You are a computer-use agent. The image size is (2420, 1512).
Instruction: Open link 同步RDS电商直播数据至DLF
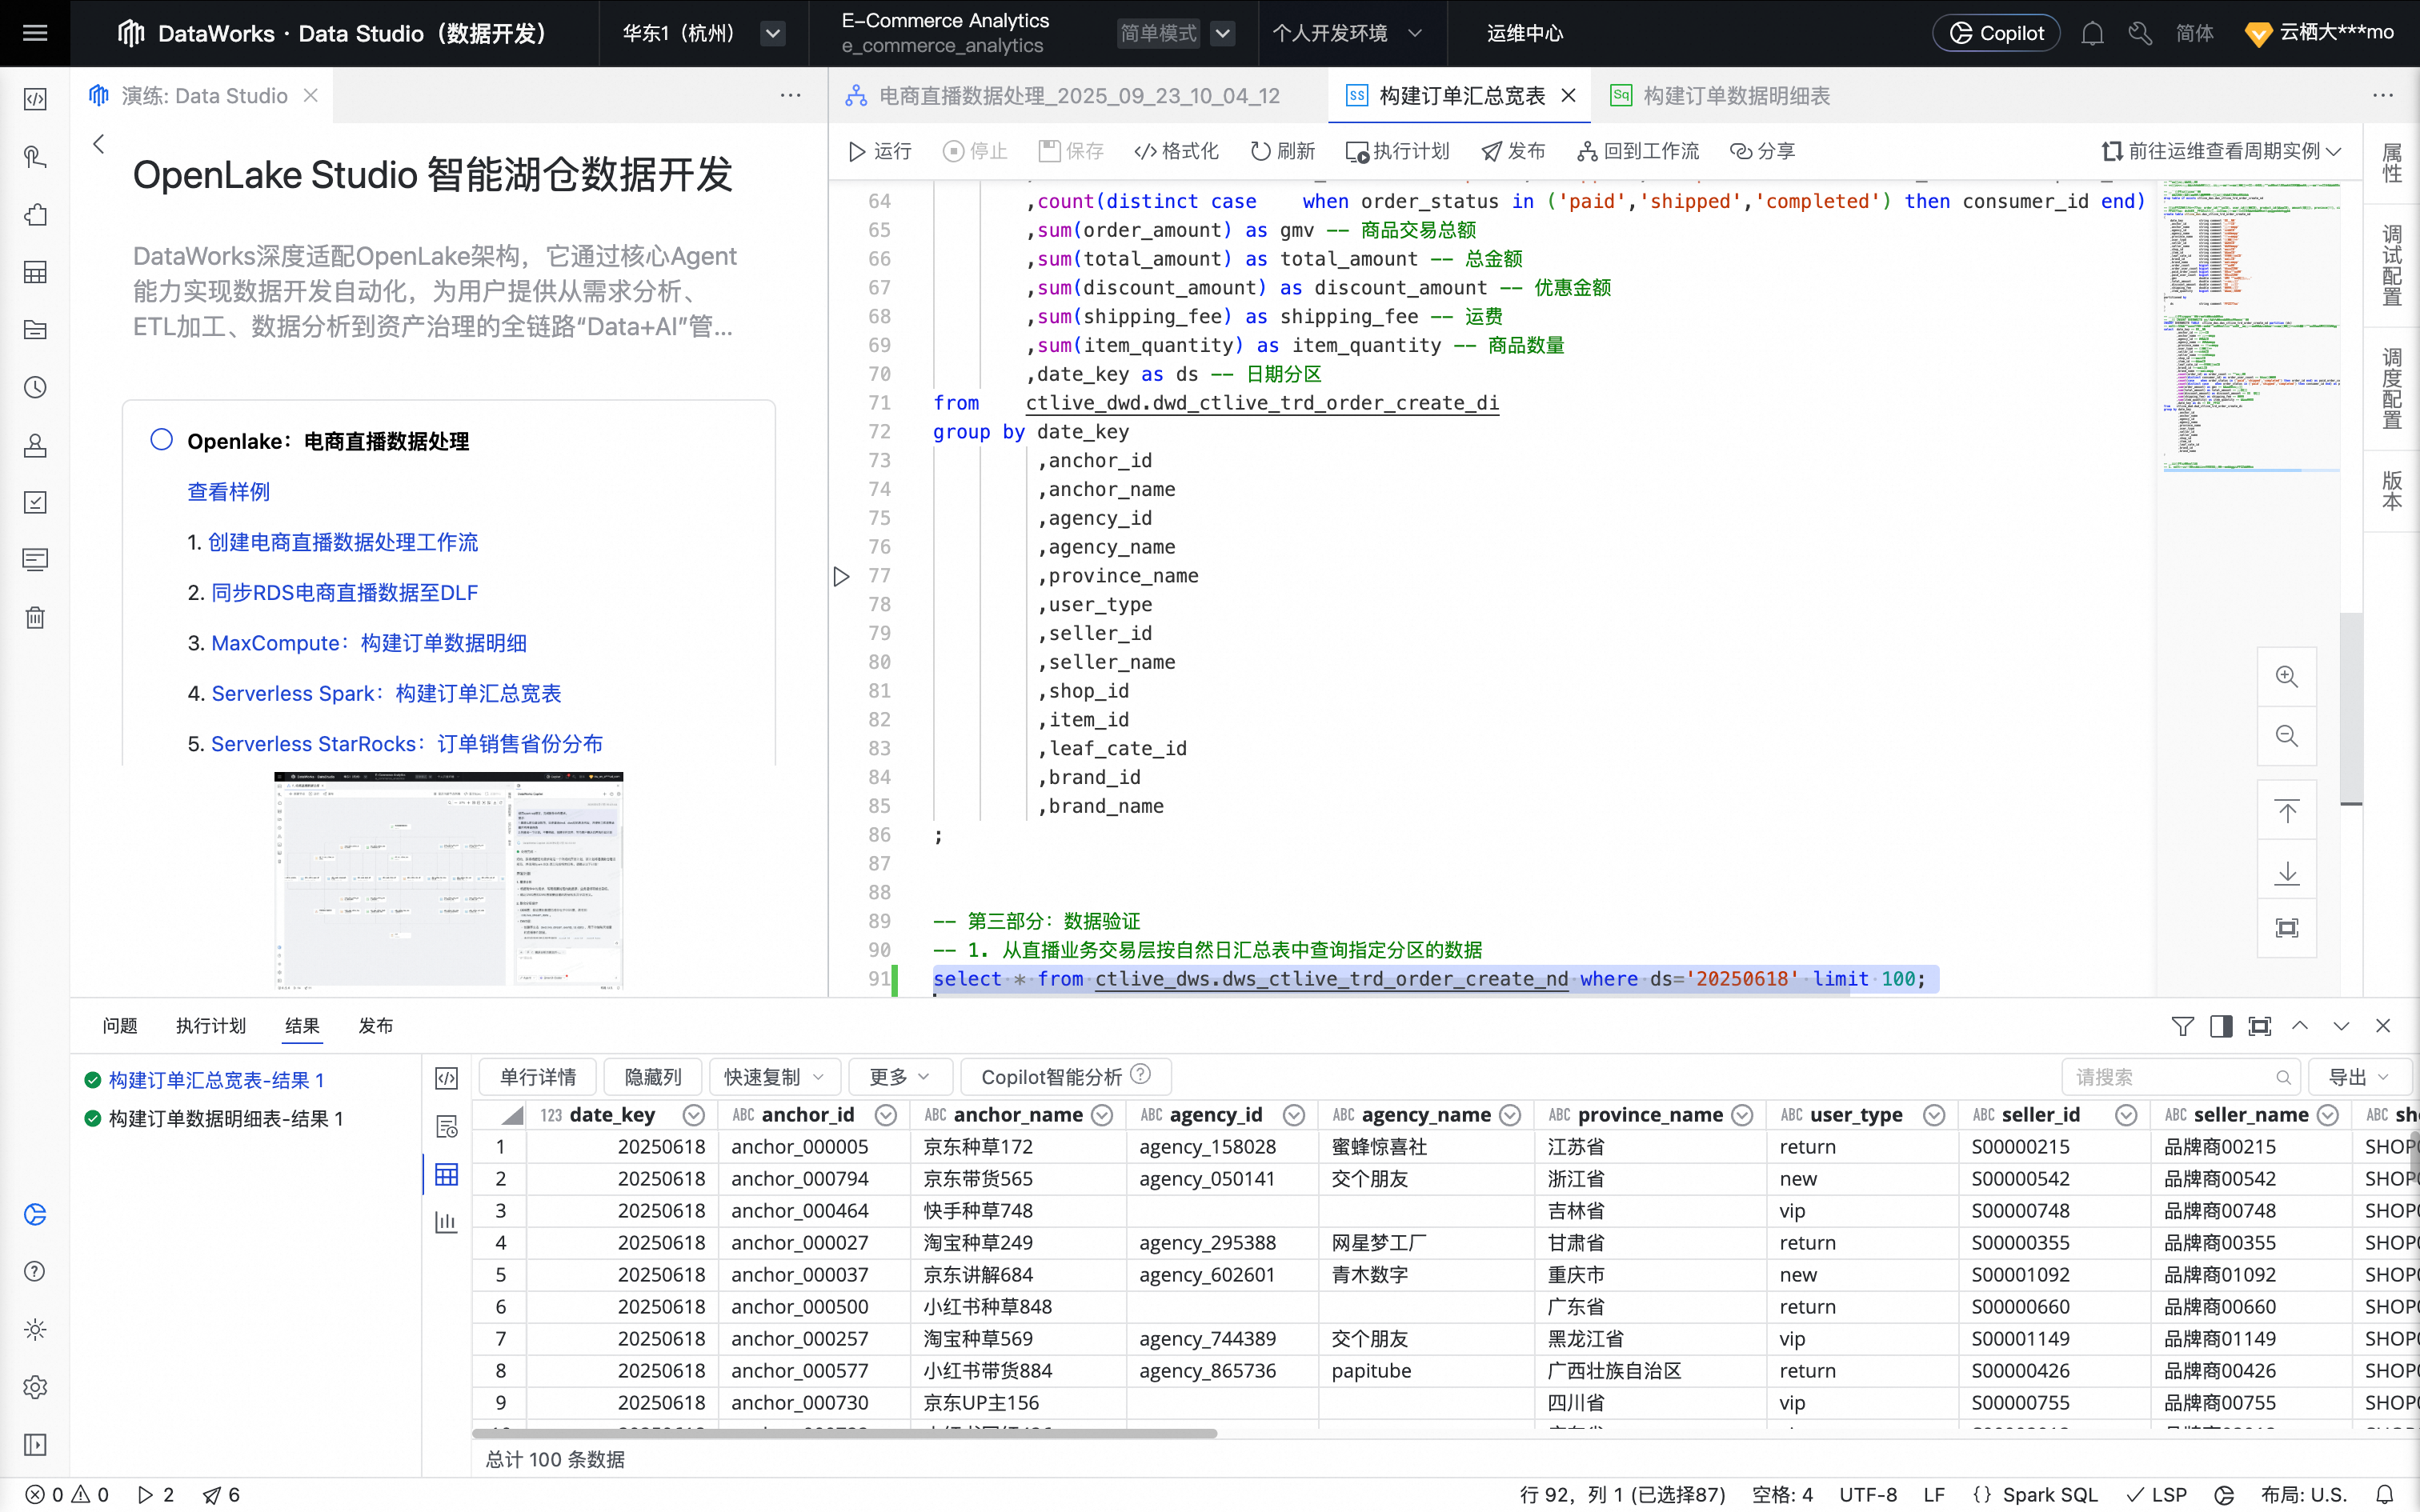[344, 593]
